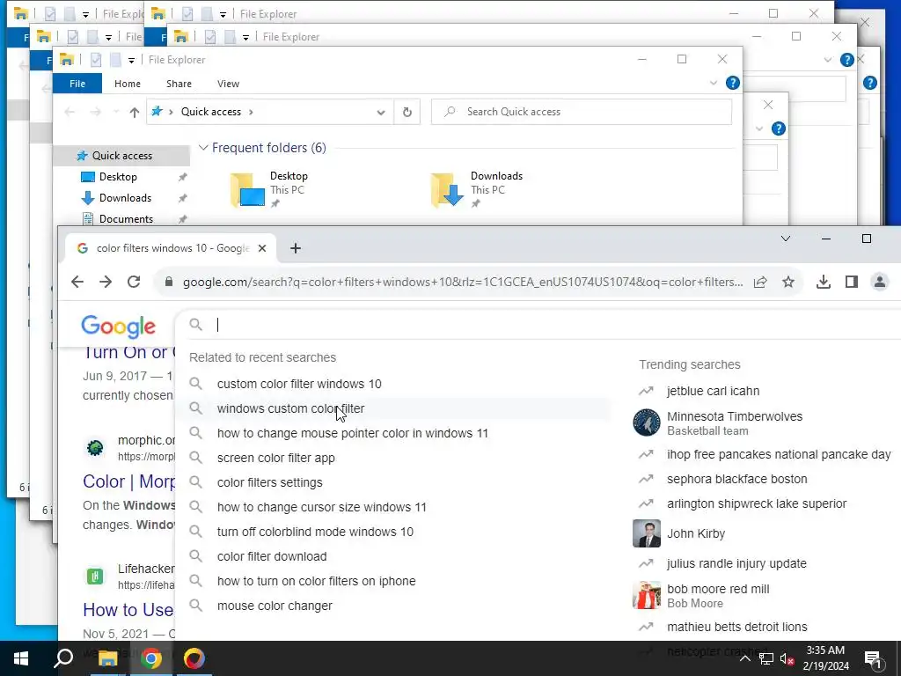Viewport: 901px width, 676px height.
Task: Open File Explorer help icon
Action: point(733,84)
